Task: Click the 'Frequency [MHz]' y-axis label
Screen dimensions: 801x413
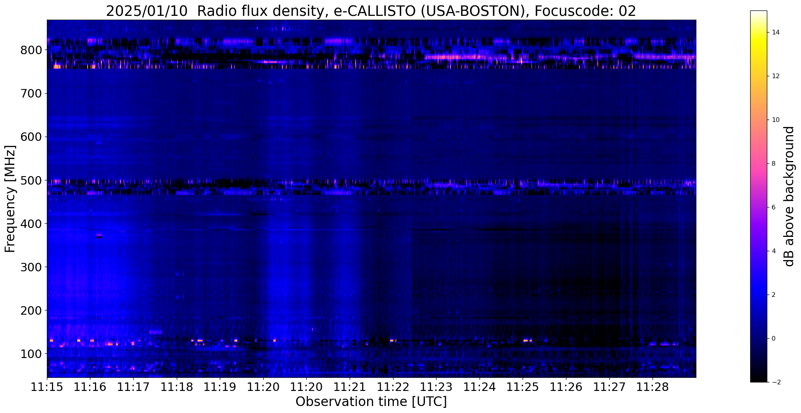Action: point(10,199)
